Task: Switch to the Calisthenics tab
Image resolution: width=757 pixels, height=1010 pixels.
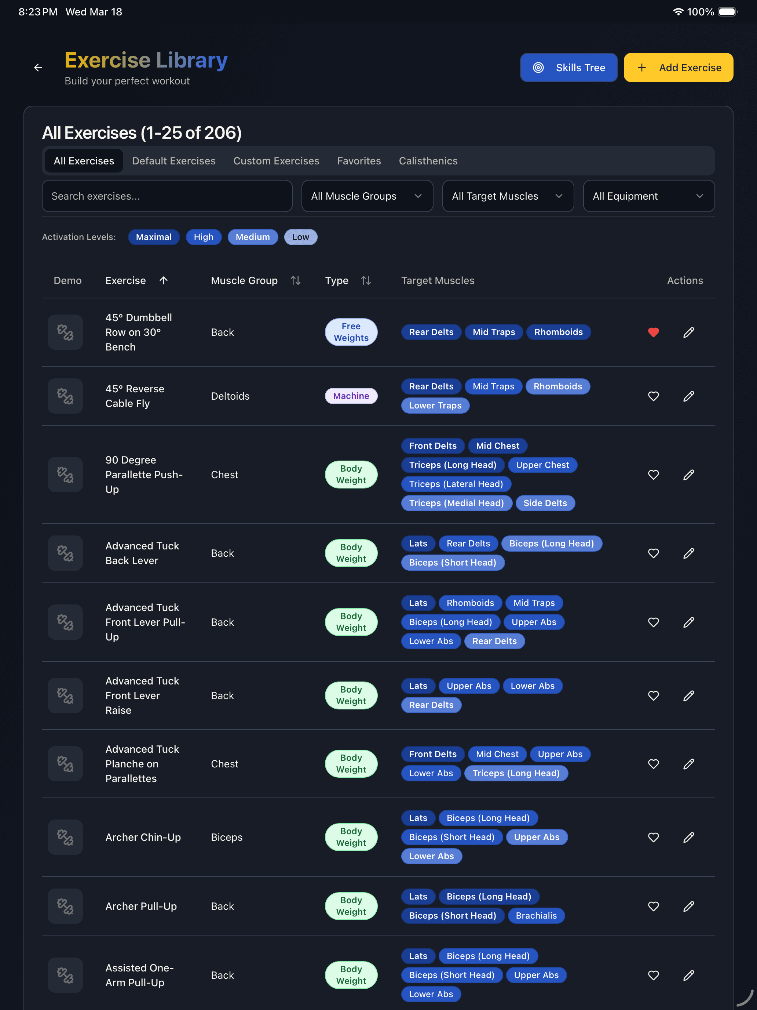Action: tap(428, 161)
